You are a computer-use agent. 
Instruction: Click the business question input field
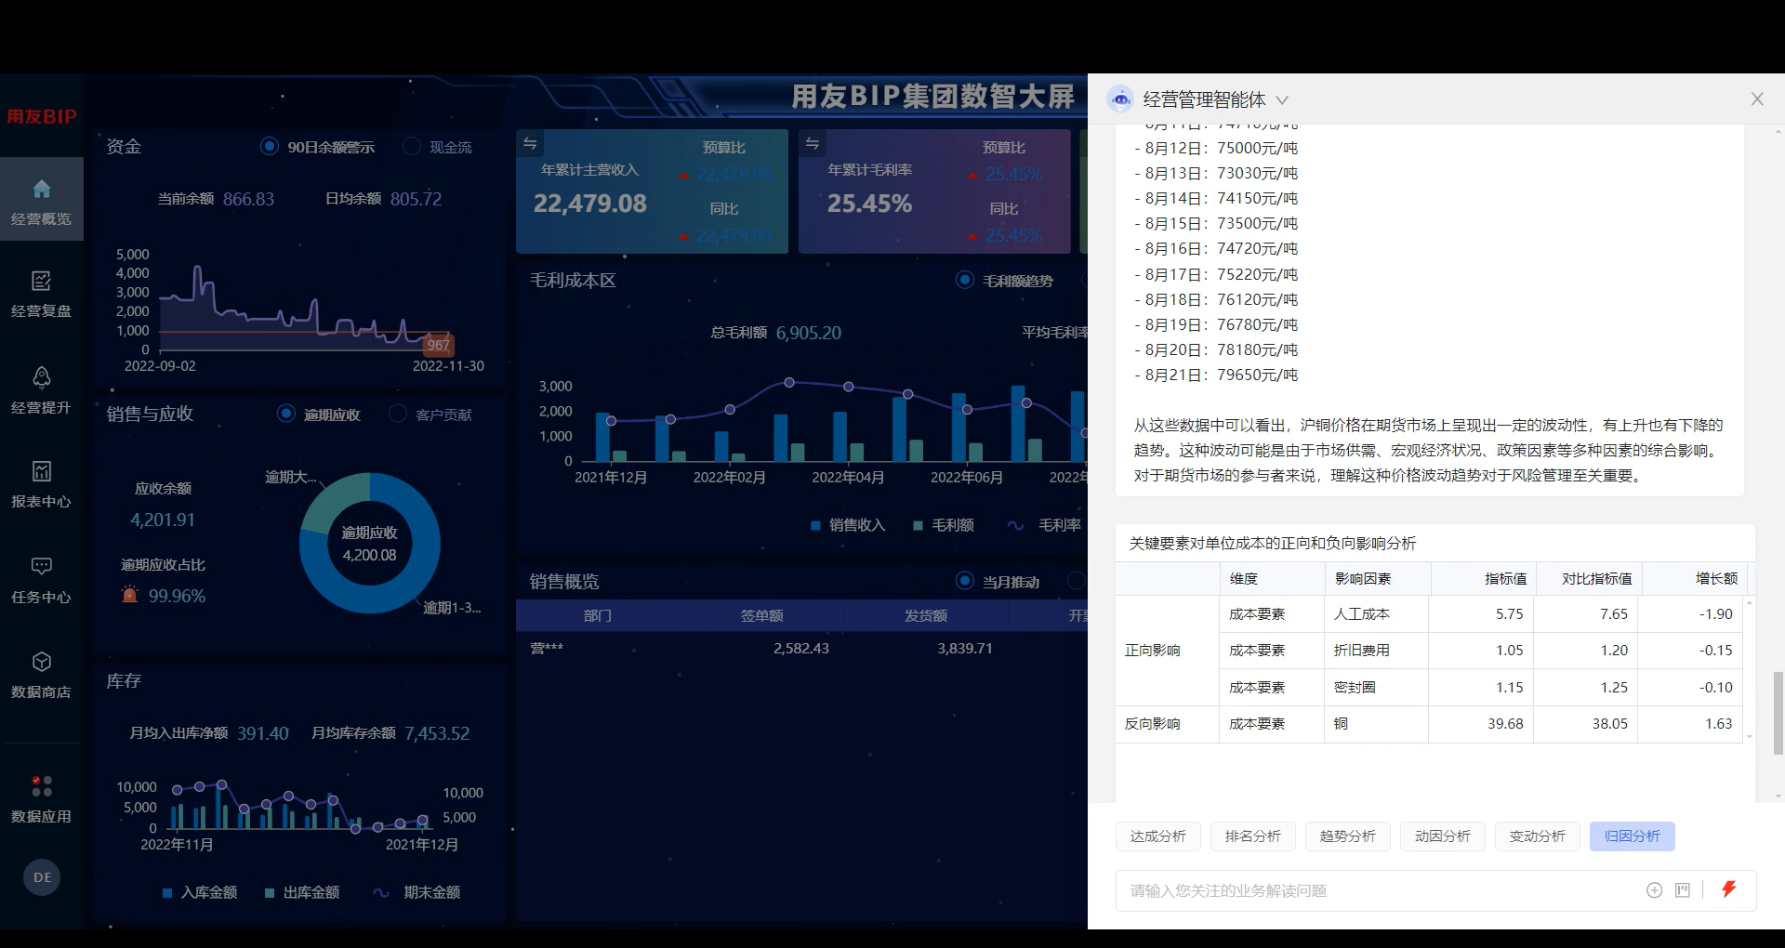click(1348, 890)
